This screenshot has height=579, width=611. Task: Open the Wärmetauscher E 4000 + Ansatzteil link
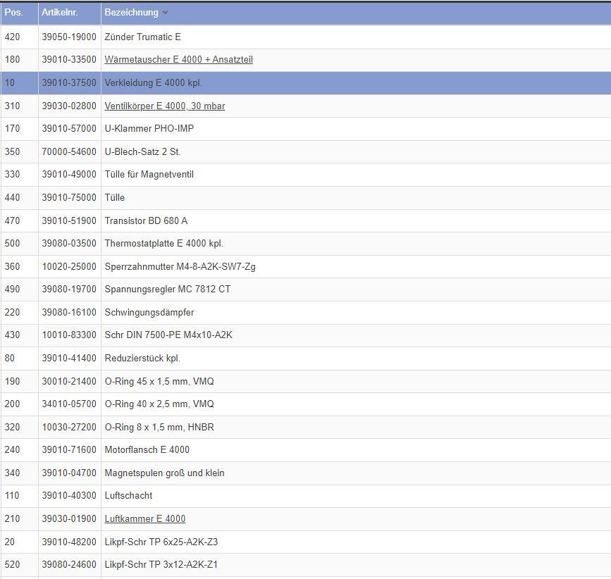(178, 60)
